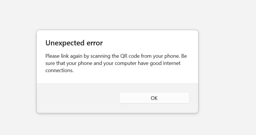The height and width of the screenshot is (135, 256).
Task: Click the word "connections." in the message
Action: (60, 70)
